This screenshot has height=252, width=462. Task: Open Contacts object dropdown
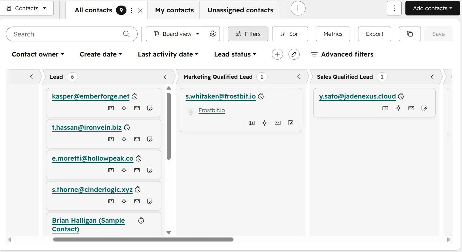[26, 8]
